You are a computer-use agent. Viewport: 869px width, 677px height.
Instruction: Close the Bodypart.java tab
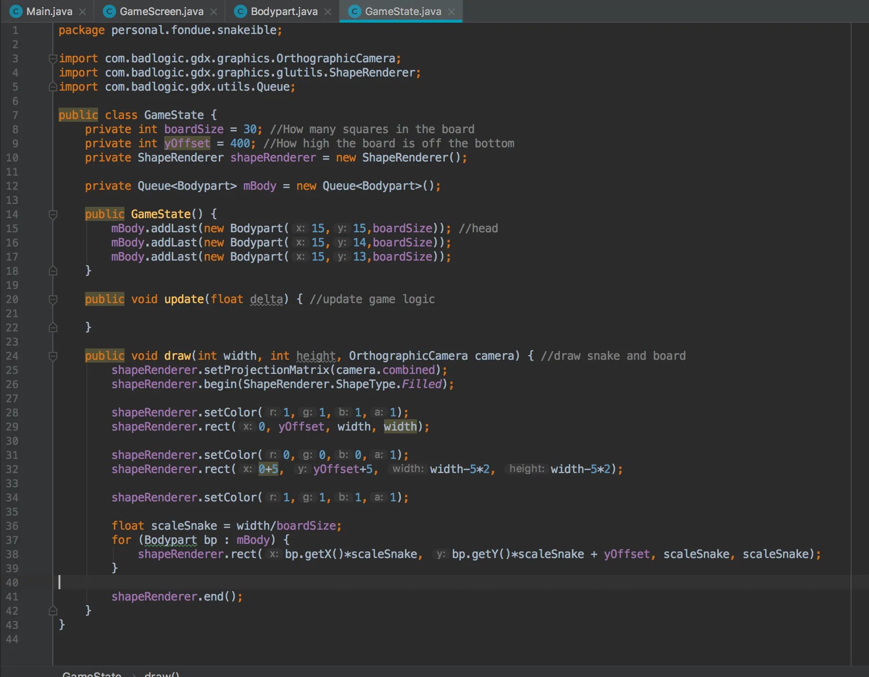click(x=328, y=12)
